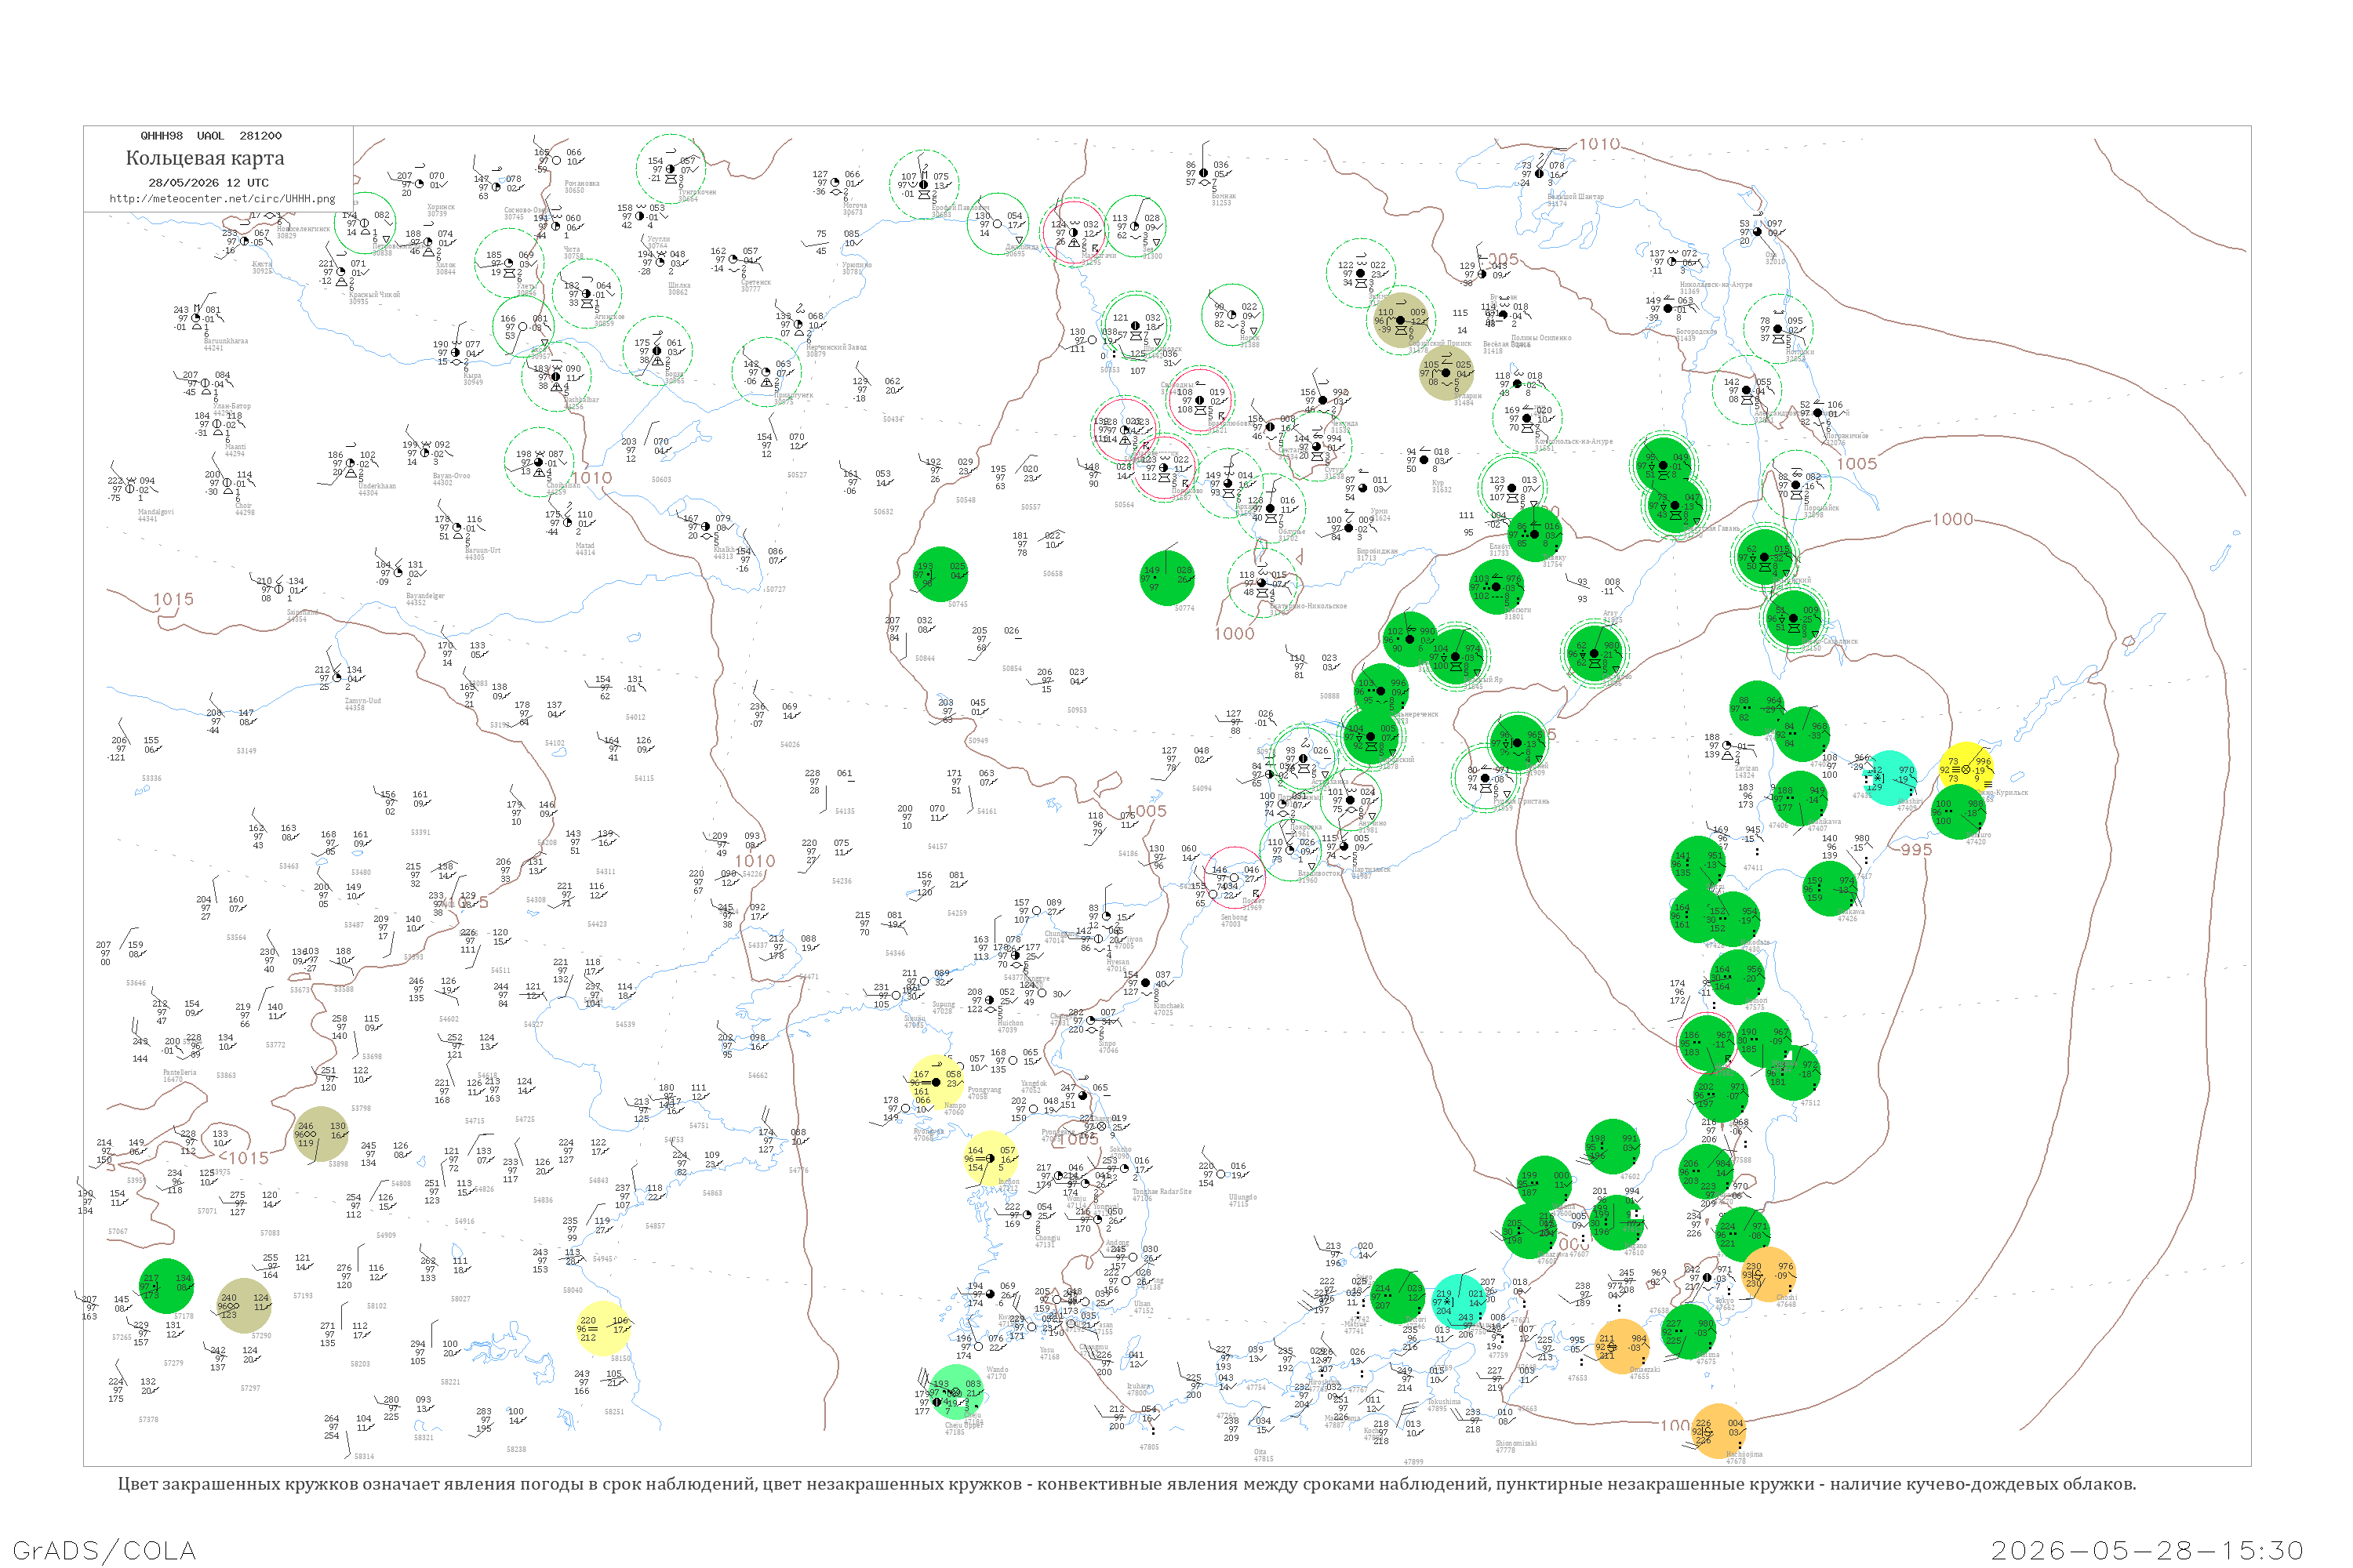Click the station label "Senbong 47003"
The height and width of the screenshot is (1568, 2353).
tap(1234, 920)
